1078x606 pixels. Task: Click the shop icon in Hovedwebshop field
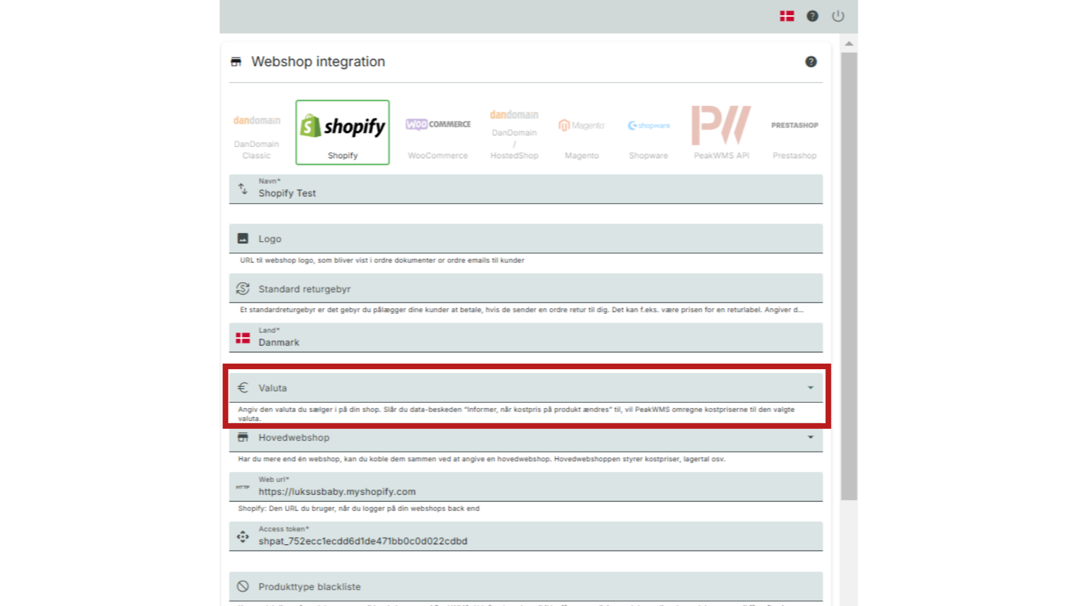[x=243, y=437]
